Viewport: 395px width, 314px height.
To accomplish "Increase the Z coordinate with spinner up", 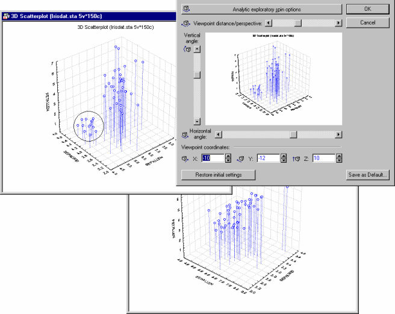I will (340, 156).
